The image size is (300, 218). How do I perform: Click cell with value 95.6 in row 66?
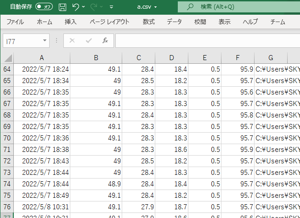[x=238, y=92]
